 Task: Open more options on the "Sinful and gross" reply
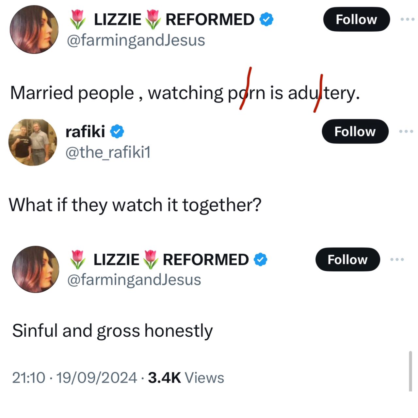pos(397,259)
